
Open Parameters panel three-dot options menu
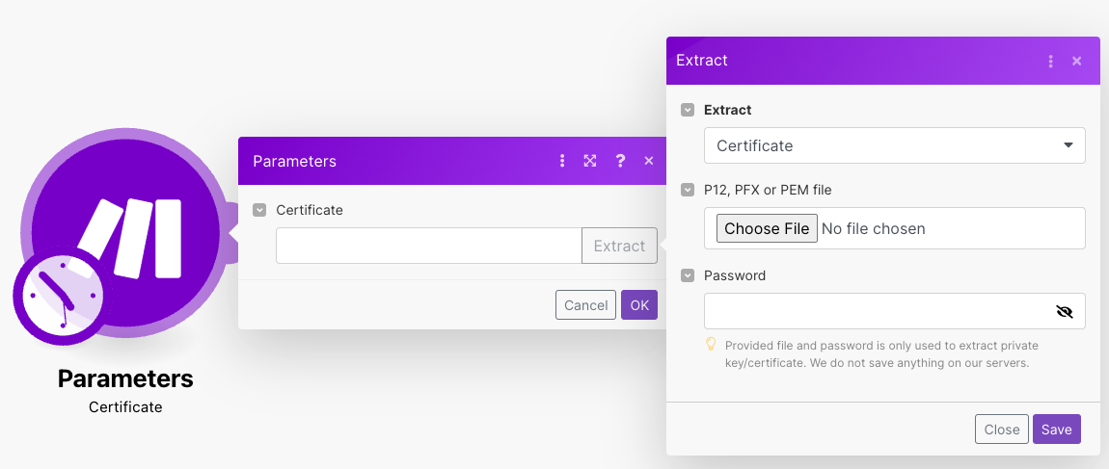click(x=562, y=161)
